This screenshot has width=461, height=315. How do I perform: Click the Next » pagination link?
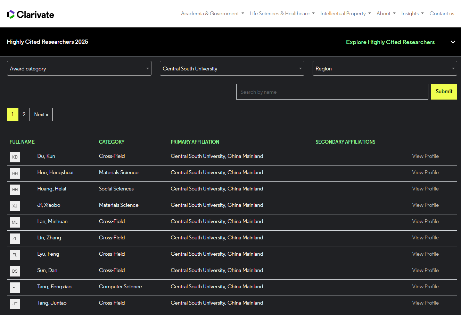41,114
